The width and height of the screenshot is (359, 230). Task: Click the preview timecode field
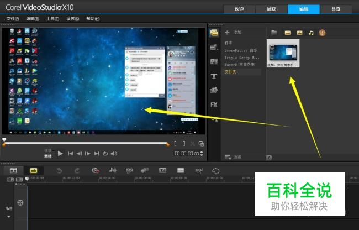point(187,154)
